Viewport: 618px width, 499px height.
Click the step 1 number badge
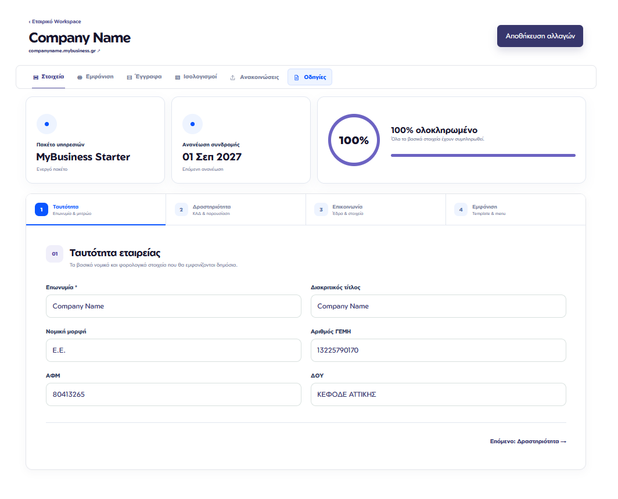tap(41, 210)
